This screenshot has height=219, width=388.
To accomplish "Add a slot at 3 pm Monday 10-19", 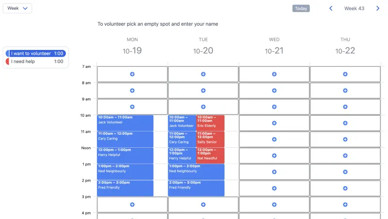I will pyautogui.click(x=132, y=204).
